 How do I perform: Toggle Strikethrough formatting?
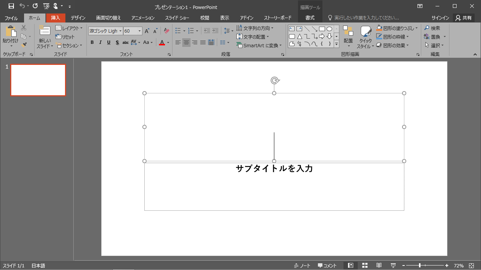[126, 42]
